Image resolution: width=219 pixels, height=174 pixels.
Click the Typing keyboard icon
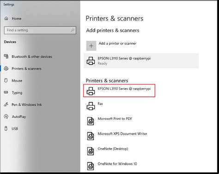pos(6,92)
